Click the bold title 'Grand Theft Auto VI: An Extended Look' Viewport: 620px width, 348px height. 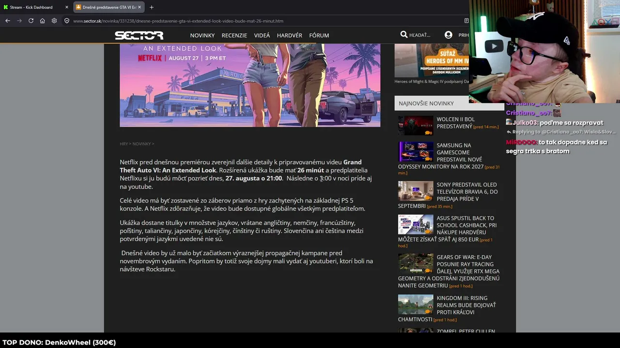click(241, 166)
